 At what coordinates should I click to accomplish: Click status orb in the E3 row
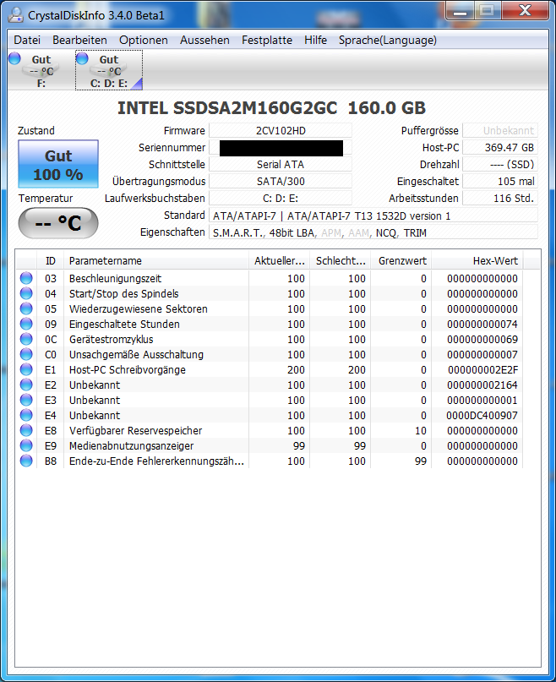click(26, 400)
